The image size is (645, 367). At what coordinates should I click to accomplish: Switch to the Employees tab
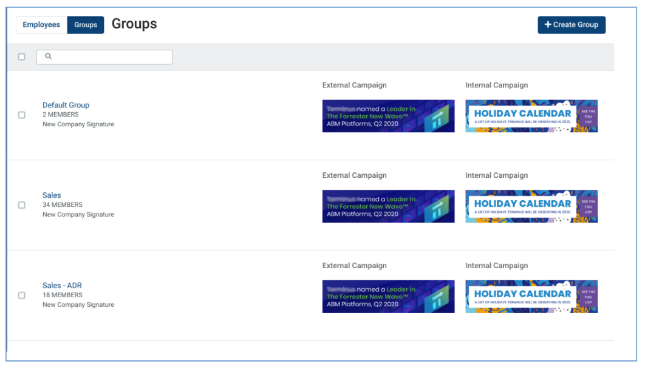(x=41, y=25)
